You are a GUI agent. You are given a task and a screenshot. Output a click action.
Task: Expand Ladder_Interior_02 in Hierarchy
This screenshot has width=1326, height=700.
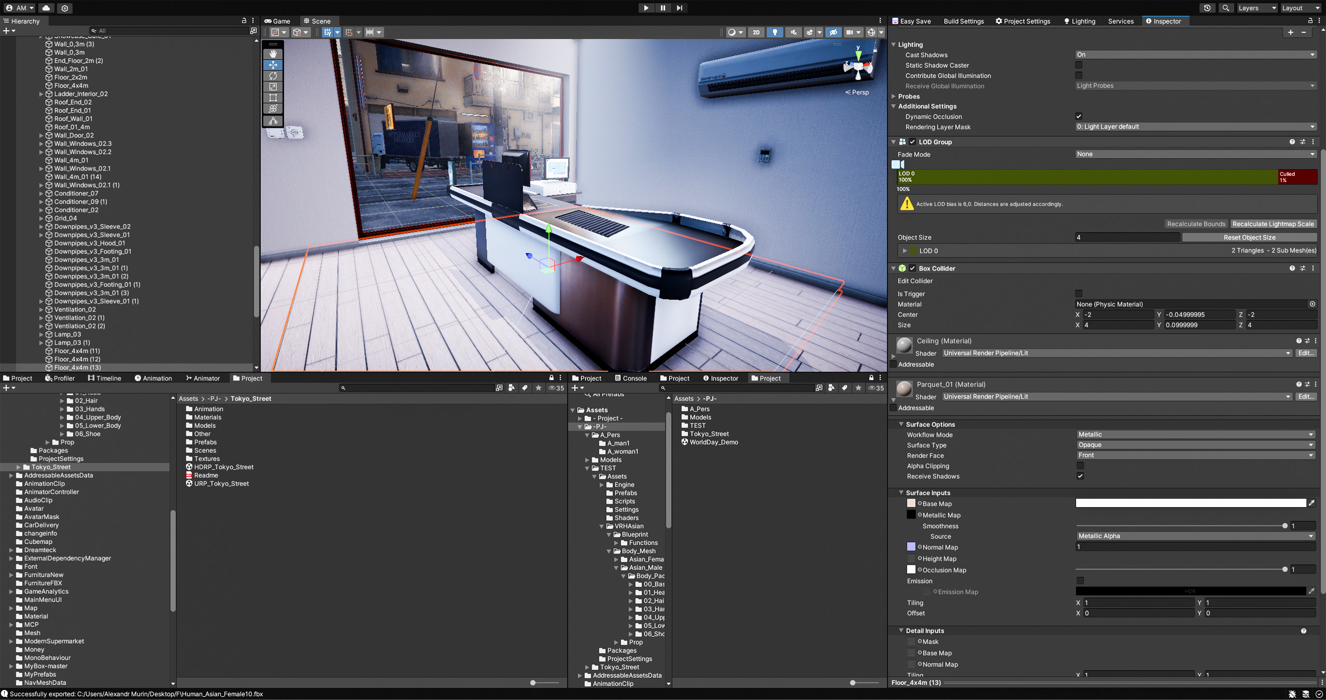click(41, 94)
